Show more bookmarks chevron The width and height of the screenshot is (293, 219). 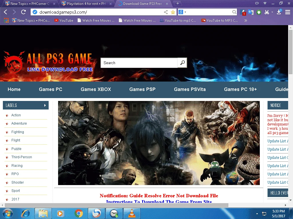(246, 20)
